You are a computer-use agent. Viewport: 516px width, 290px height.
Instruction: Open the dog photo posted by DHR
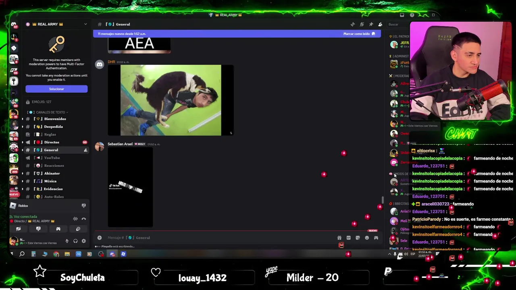171,100
